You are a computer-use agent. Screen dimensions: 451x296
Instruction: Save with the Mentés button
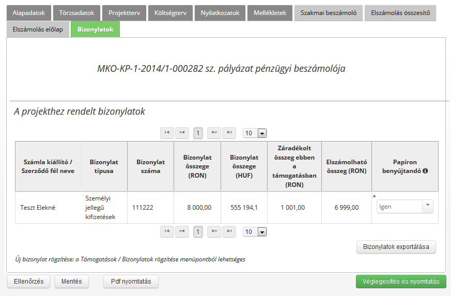click(72, 282)
